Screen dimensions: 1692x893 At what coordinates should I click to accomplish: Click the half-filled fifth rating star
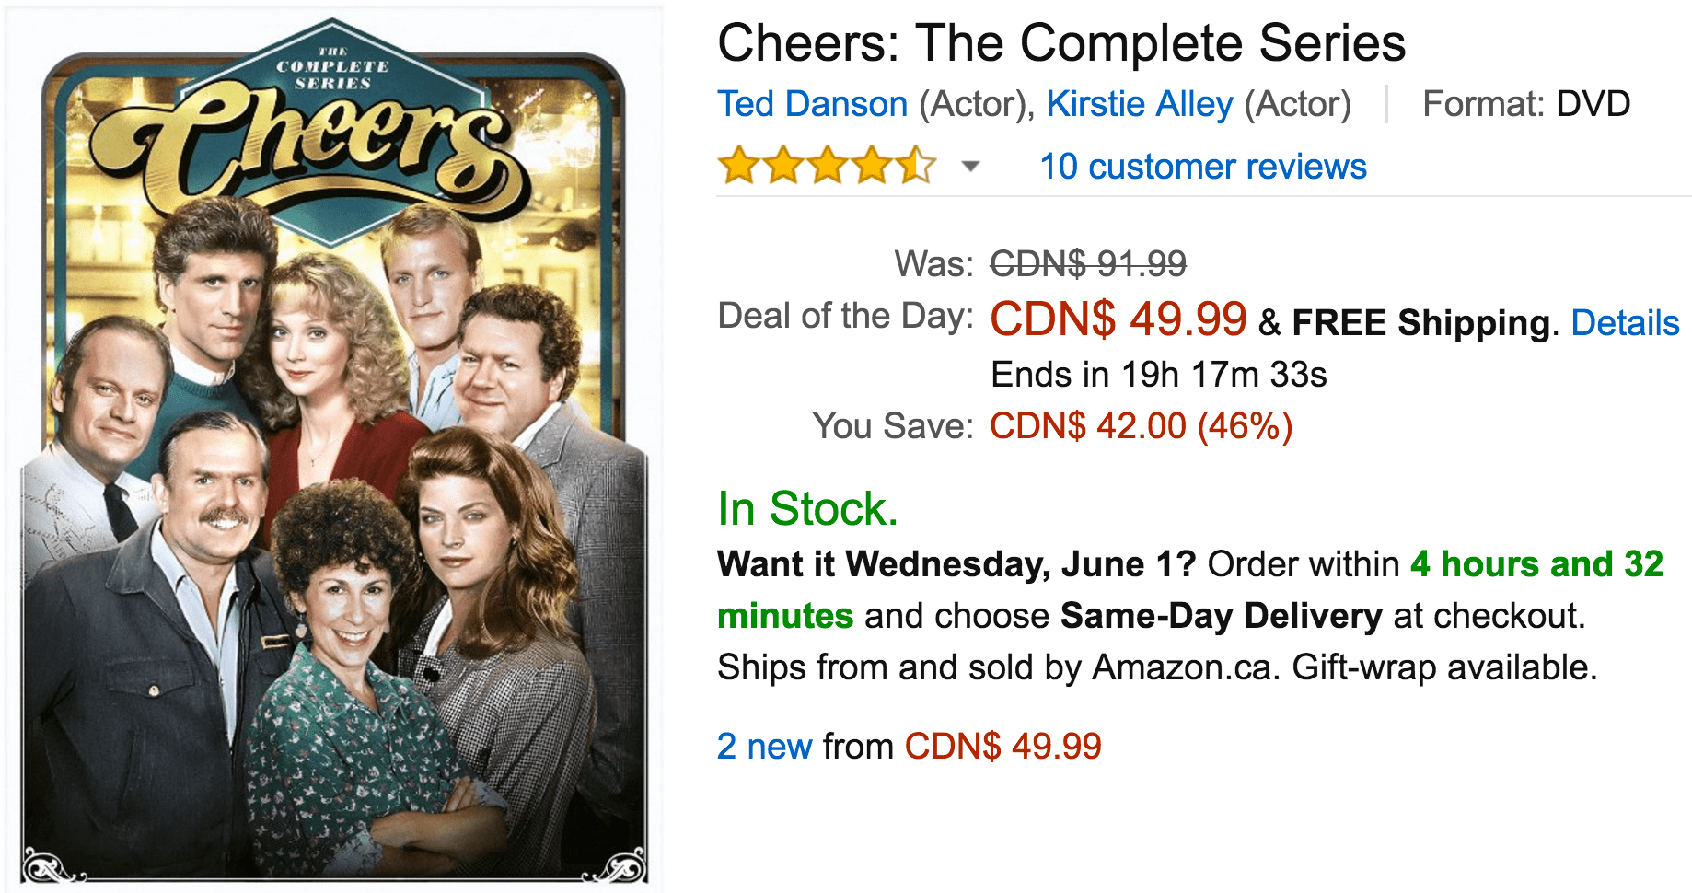[x=916, y=166]
